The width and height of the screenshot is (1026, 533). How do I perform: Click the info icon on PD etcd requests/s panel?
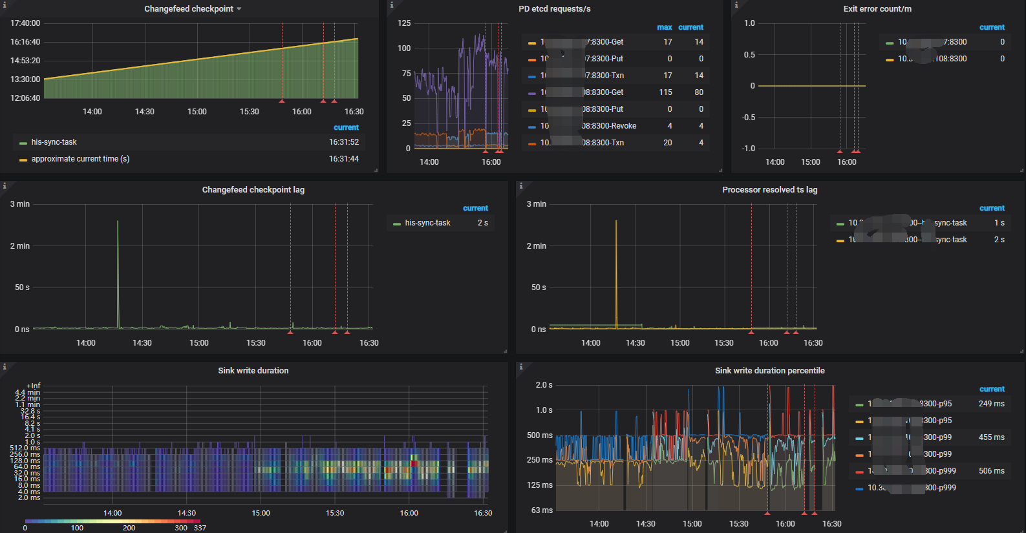click(391, 5)
